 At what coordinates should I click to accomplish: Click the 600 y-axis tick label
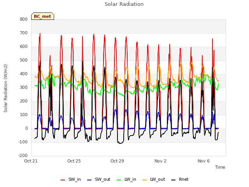coord(24,47)
